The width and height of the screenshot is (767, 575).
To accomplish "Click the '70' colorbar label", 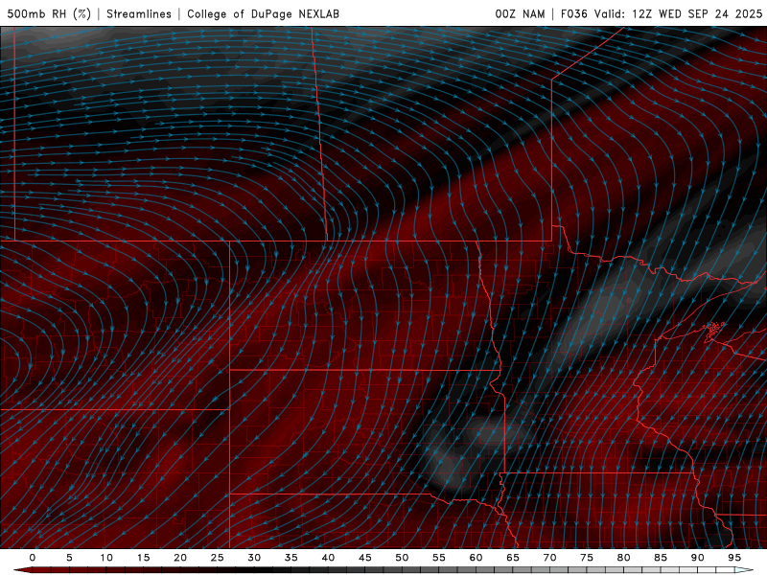I will [x=549, y=558].
